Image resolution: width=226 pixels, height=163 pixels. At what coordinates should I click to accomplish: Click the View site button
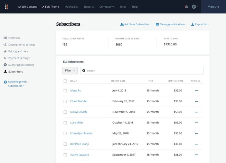(x=213, y=7)
